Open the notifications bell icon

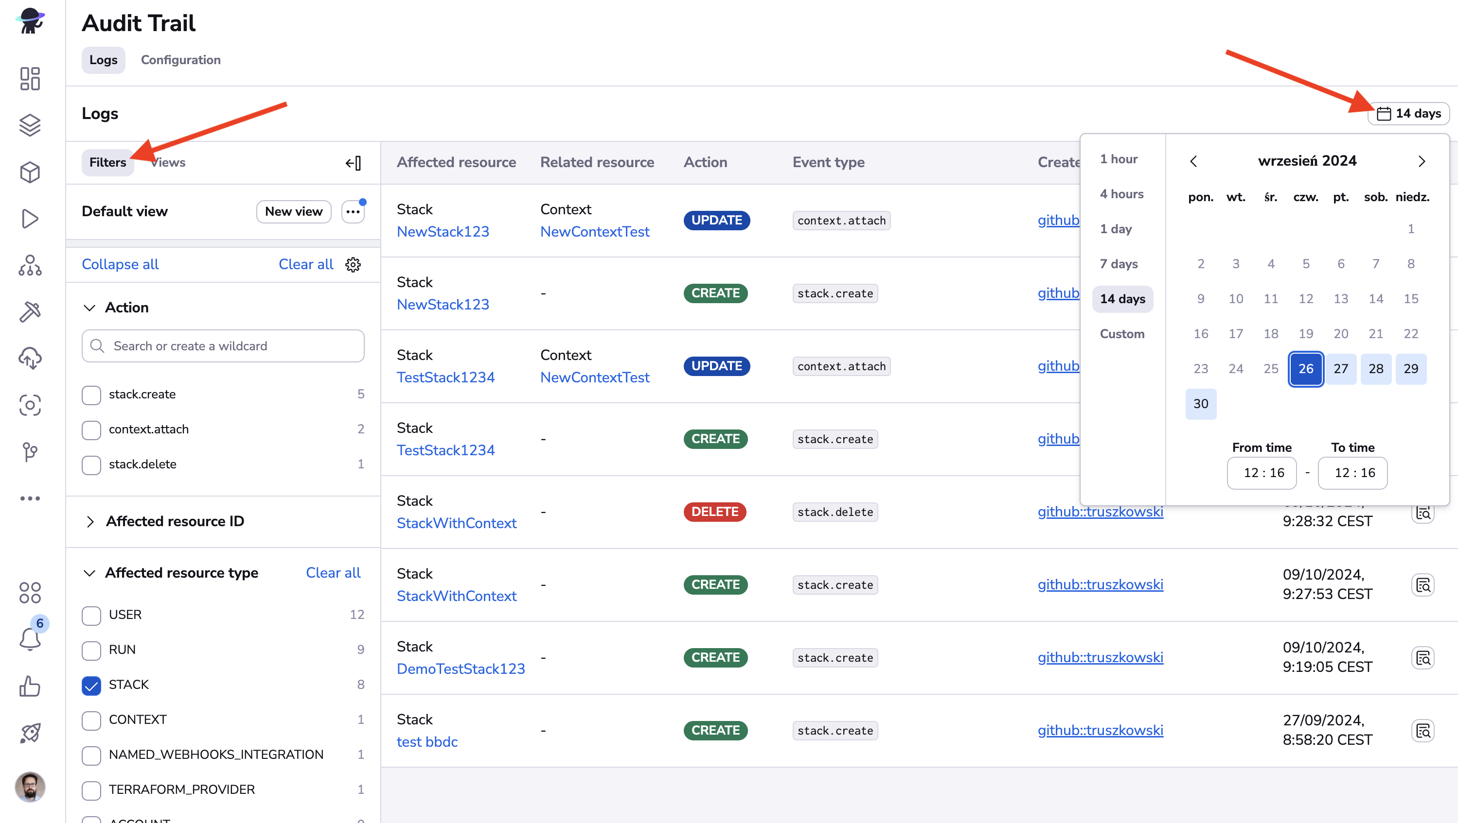tap(30, 639)
